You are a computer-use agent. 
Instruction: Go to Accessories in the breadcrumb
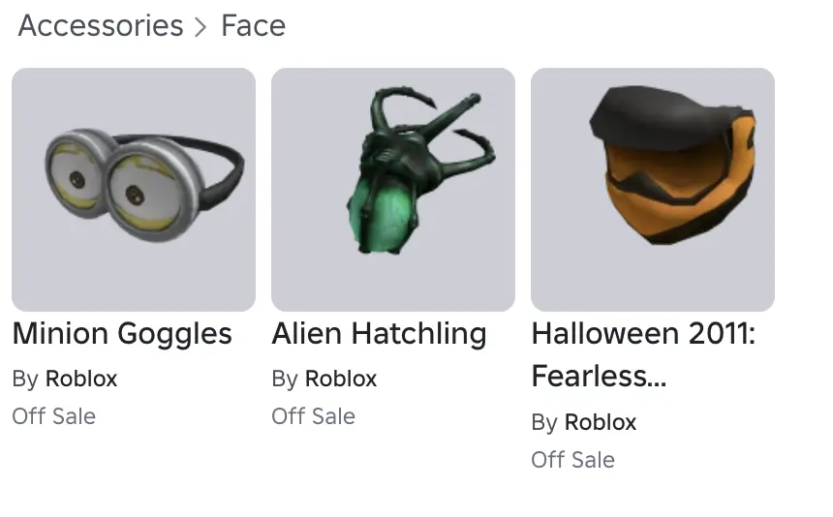click(x=101, y=26)
